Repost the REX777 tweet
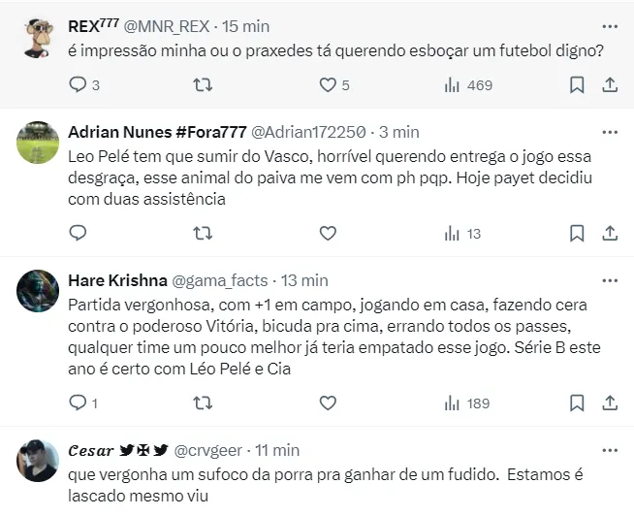 [x=203, y=85]
